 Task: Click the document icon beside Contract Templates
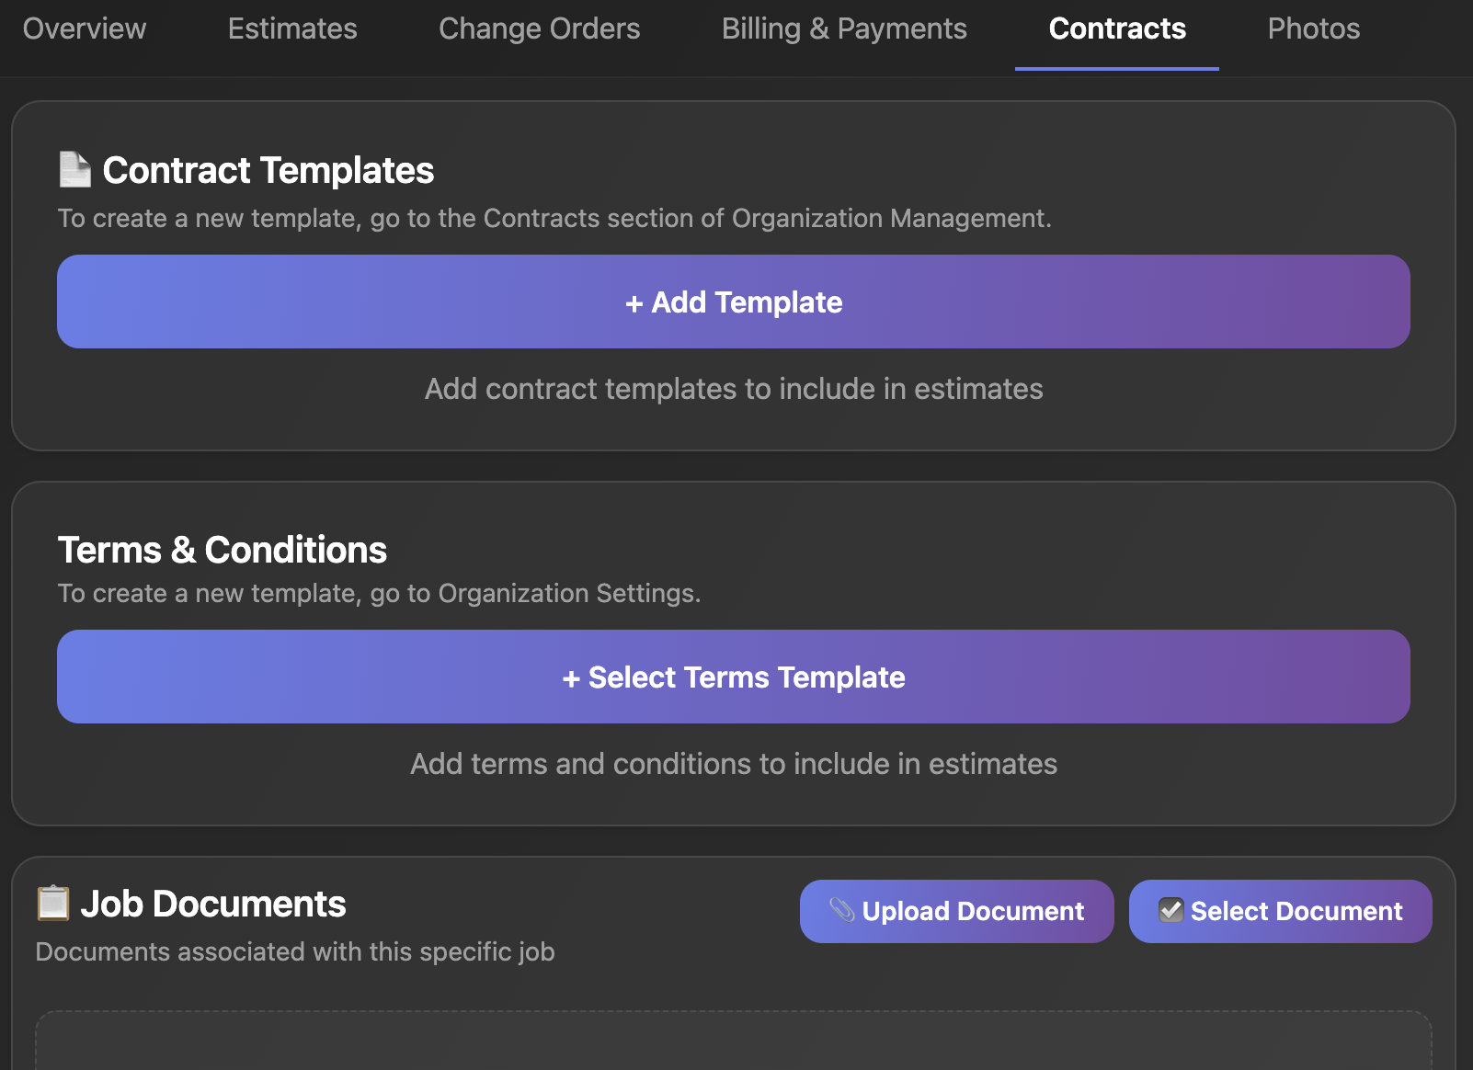[x=74, y=170]
